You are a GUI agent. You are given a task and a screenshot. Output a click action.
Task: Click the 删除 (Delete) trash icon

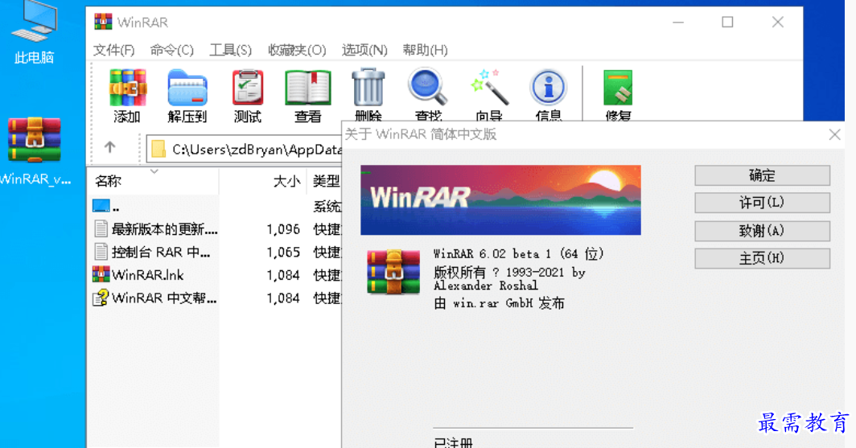pos(368,88)
